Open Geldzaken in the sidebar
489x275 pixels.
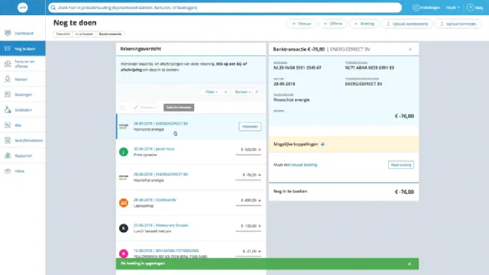(x=22, y=110)
